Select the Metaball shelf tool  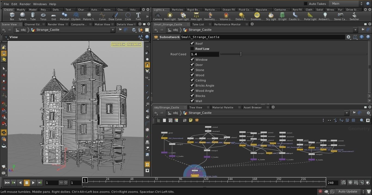65,16
